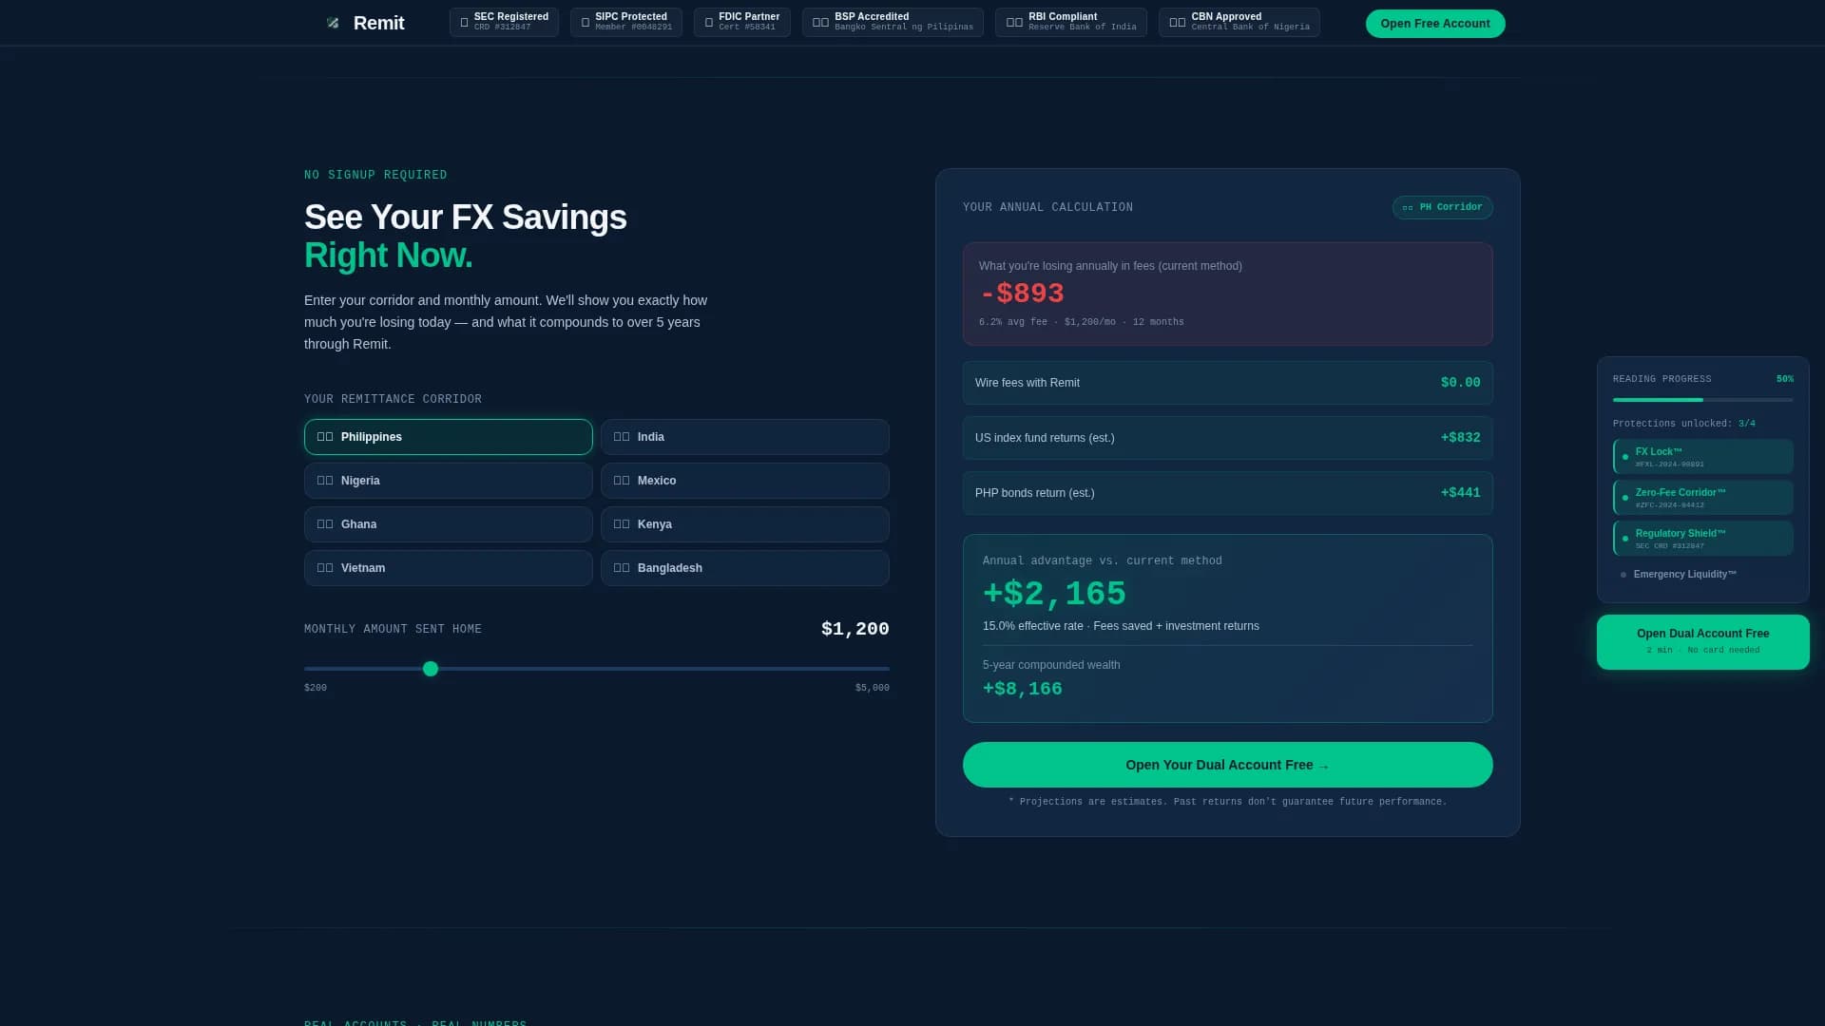The height and width of the screenshot is (1026, 1825).
Task: Click the CBN Approved badge
Action: 1239,22
